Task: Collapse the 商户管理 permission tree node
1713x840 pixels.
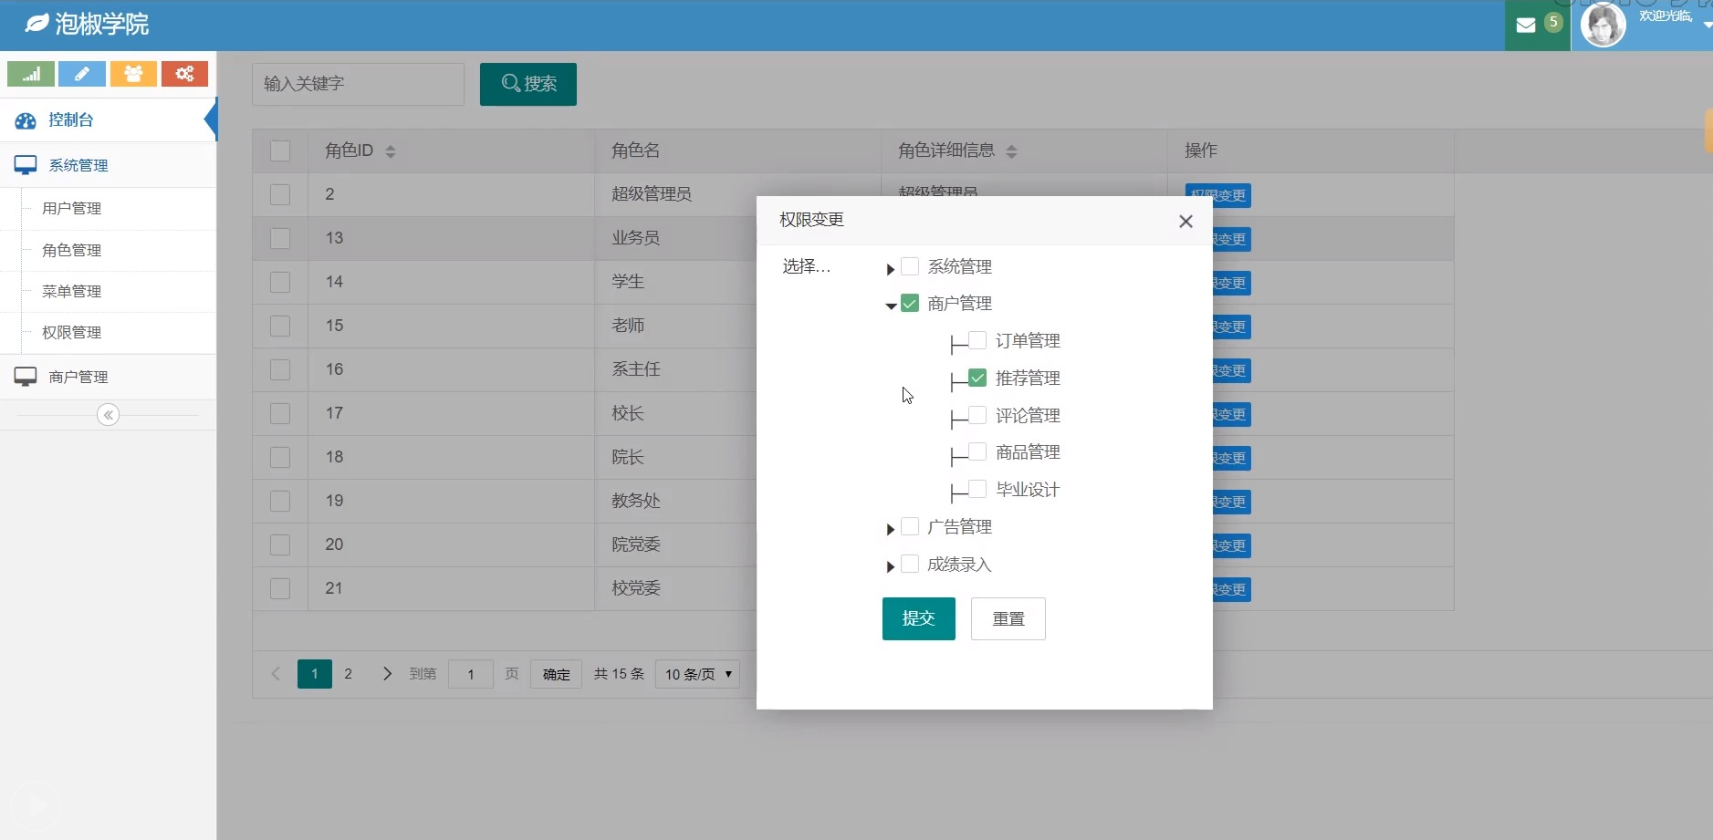Action: (890, 305)
